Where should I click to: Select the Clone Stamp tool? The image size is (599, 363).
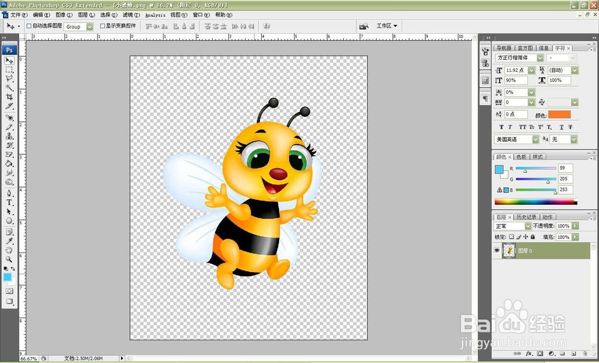coord(9,136)
